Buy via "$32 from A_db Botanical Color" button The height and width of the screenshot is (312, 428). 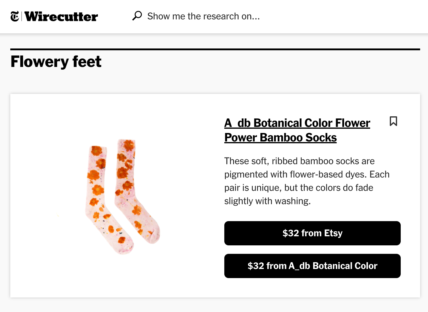click(x=312, y=266)
